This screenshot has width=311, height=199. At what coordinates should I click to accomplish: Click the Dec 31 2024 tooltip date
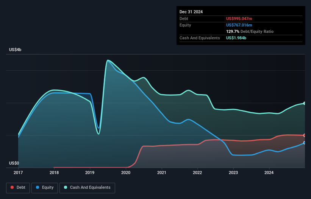[191, 12]
